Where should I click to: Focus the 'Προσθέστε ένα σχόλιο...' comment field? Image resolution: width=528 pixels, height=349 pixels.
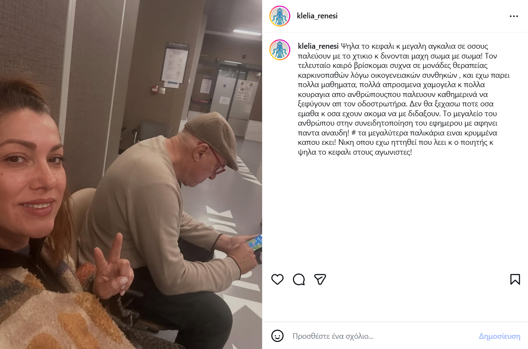pyautogui.click(x=381, y=336)
